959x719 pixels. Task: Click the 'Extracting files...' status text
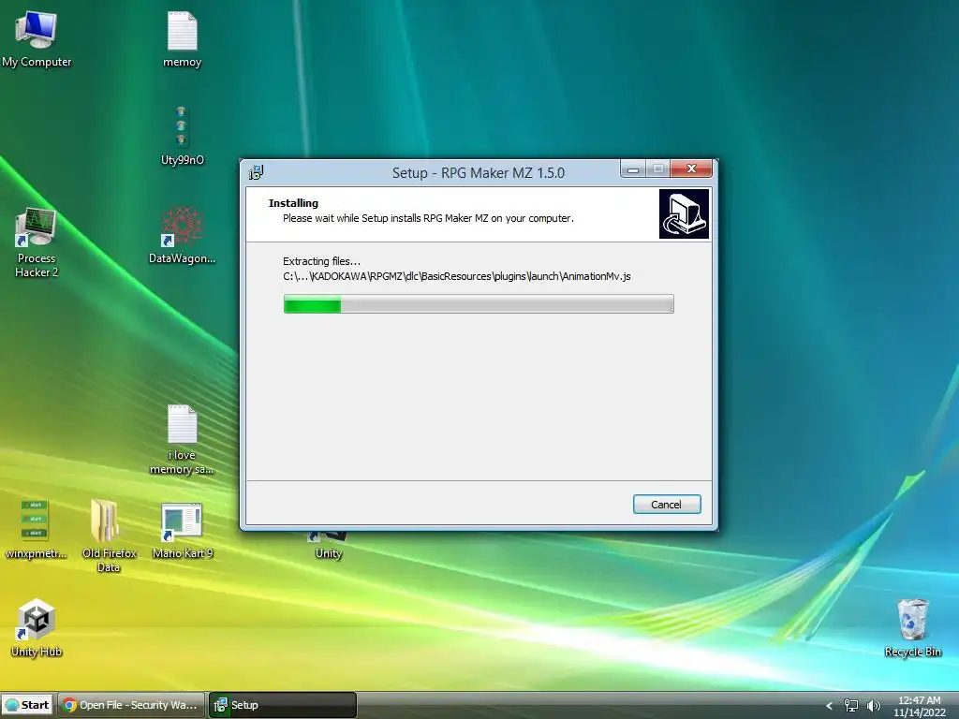[322, 261]
